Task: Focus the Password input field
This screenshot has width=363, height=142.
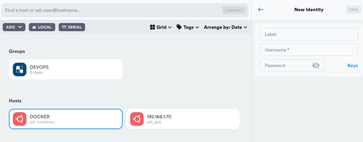Action: click(x=285, y=66)
